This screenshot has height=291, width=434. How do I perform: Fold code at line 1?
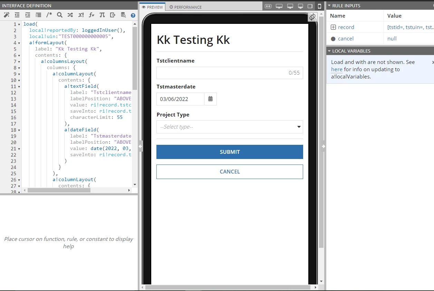pos(19,24)
